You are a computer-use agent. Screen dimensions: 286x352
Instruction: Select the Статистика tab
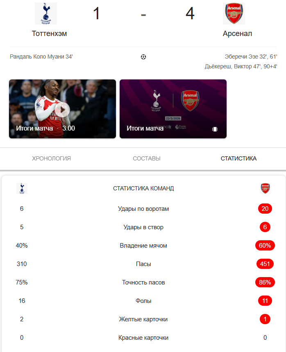point(238,158)
